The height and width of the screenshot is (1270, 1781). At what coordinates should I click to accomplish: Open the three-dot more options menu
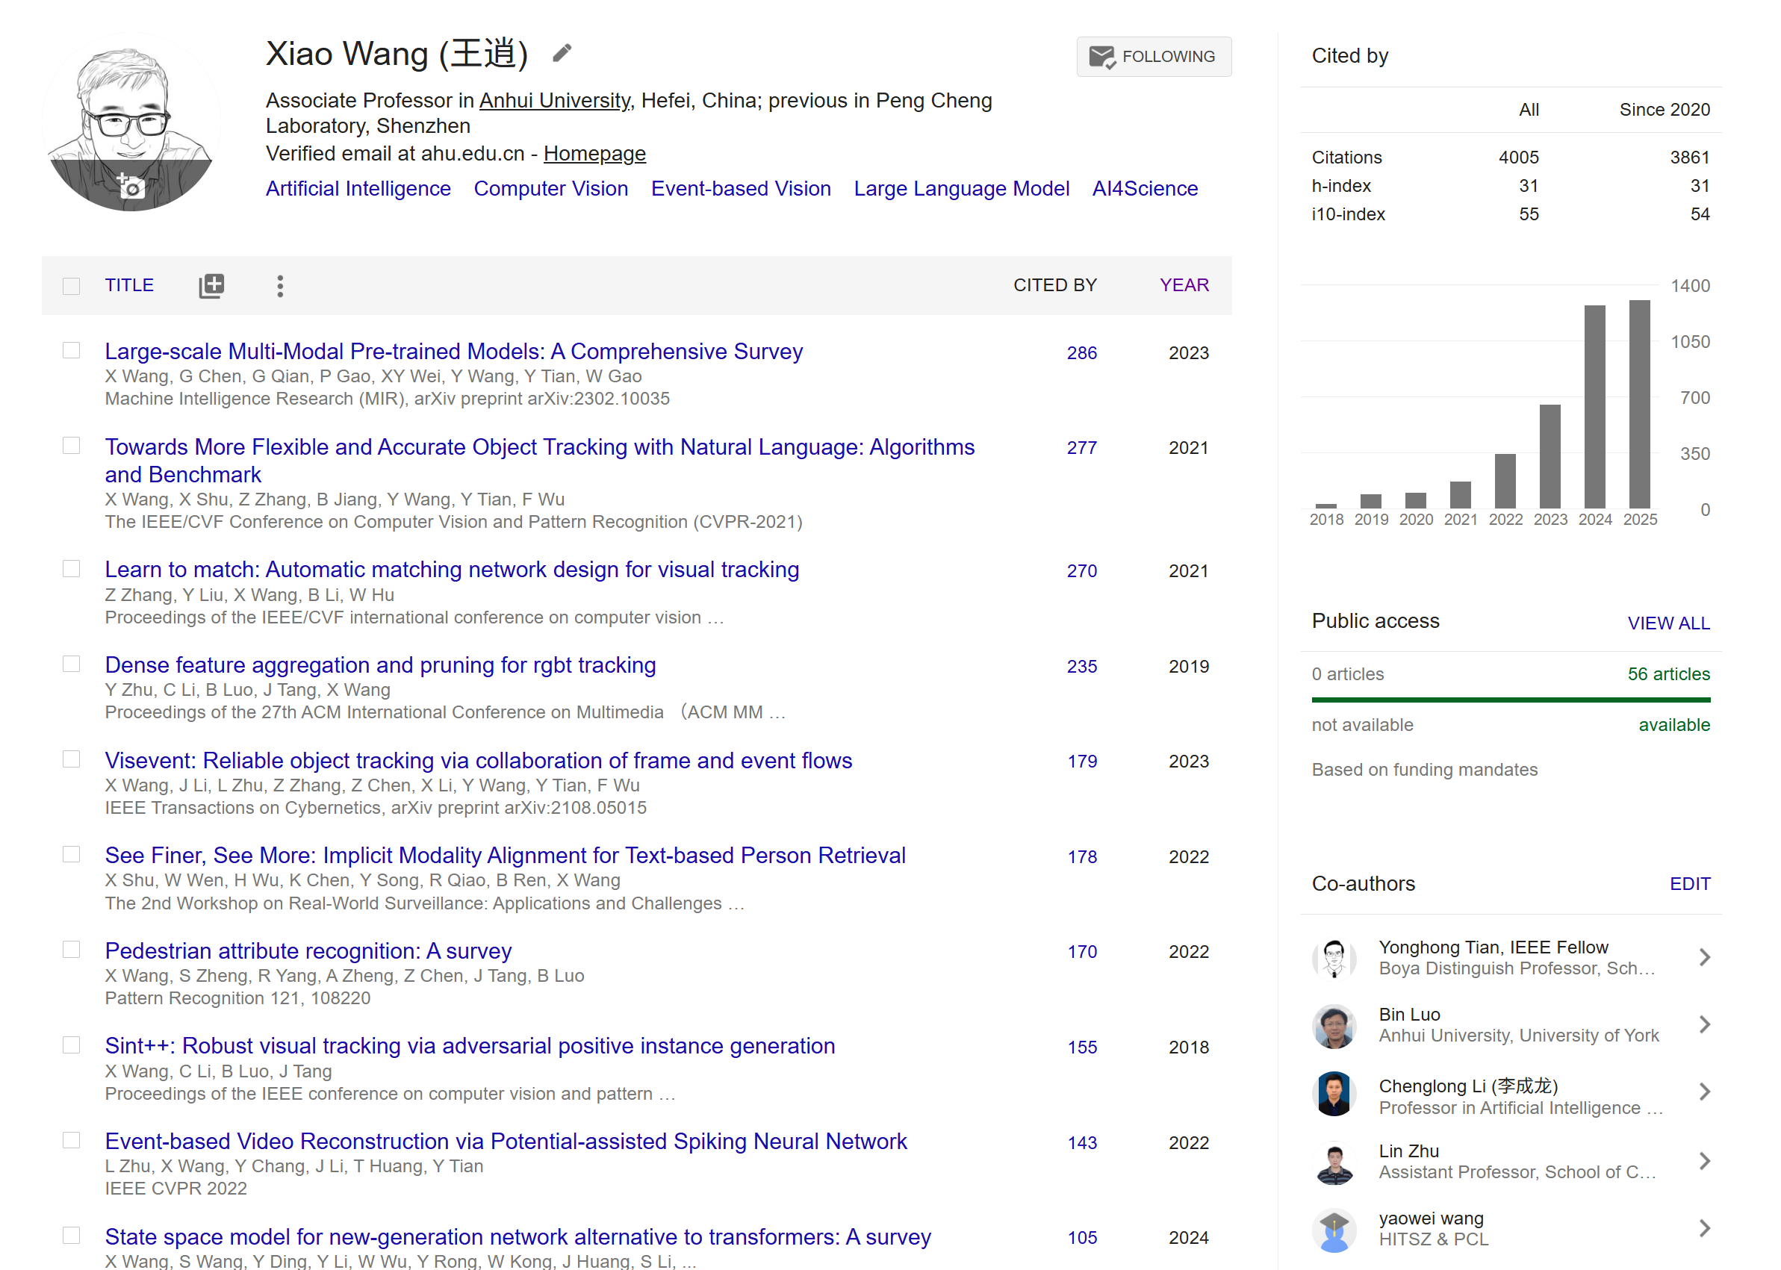point(280,285)
